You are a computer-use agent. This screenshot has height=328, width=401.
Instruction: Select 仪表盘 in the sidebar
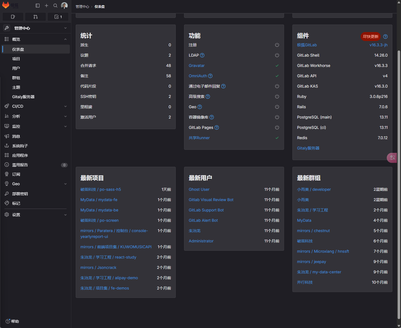click(35, 49)
